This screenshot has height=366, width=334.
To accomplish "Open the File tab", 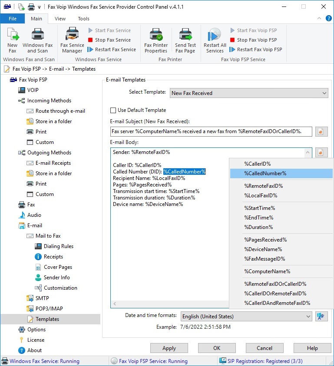I will coord(13,19).
